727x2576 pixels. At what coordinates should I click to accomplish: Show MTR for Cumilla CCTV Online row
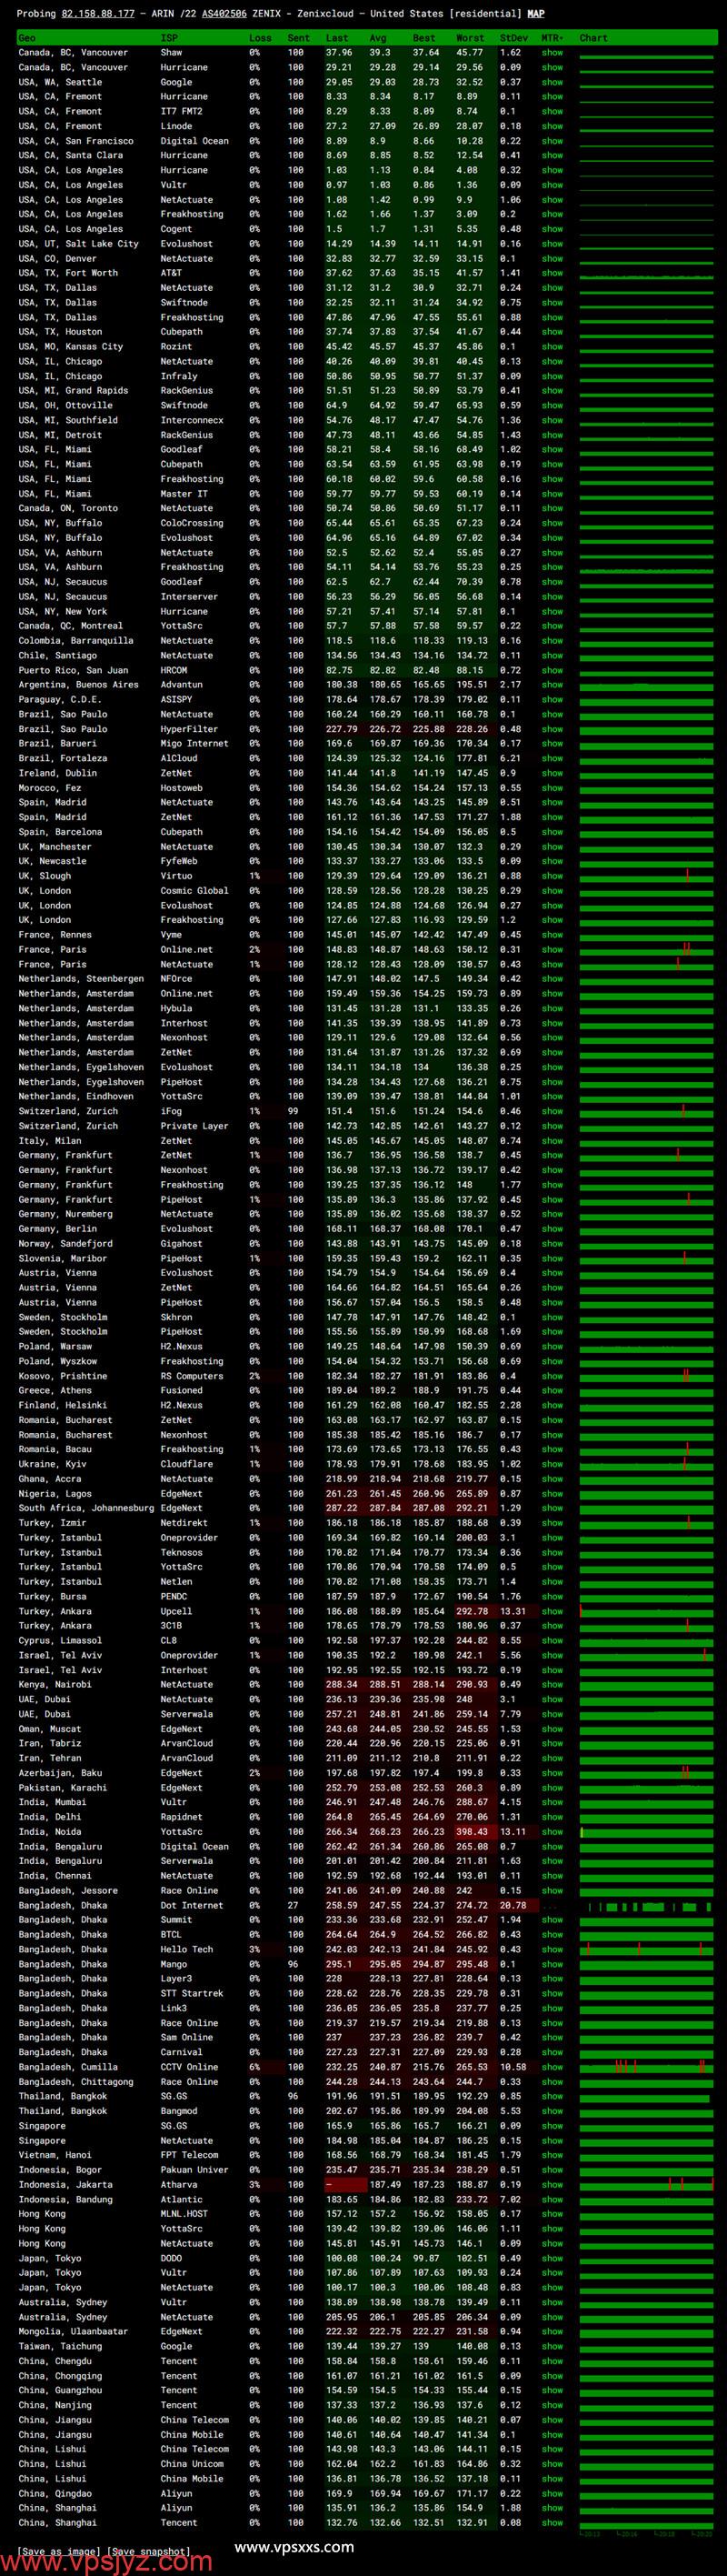coord(552,2067)
